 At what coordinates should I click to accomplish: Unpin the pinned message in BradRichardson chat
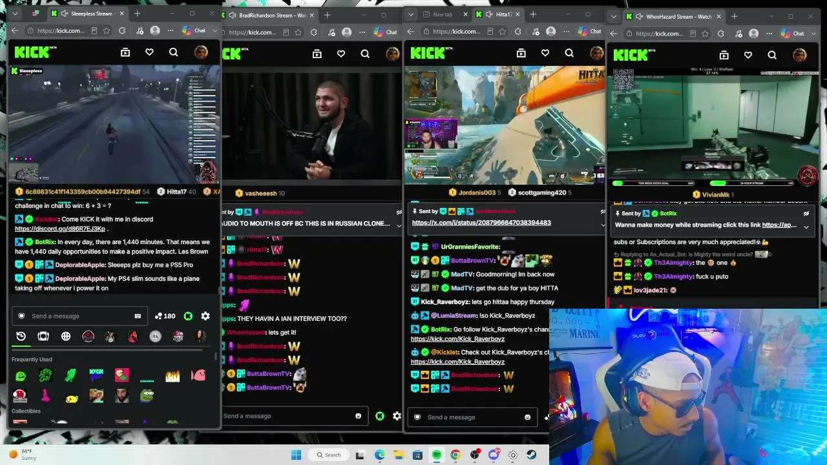[x=399, y=212]
